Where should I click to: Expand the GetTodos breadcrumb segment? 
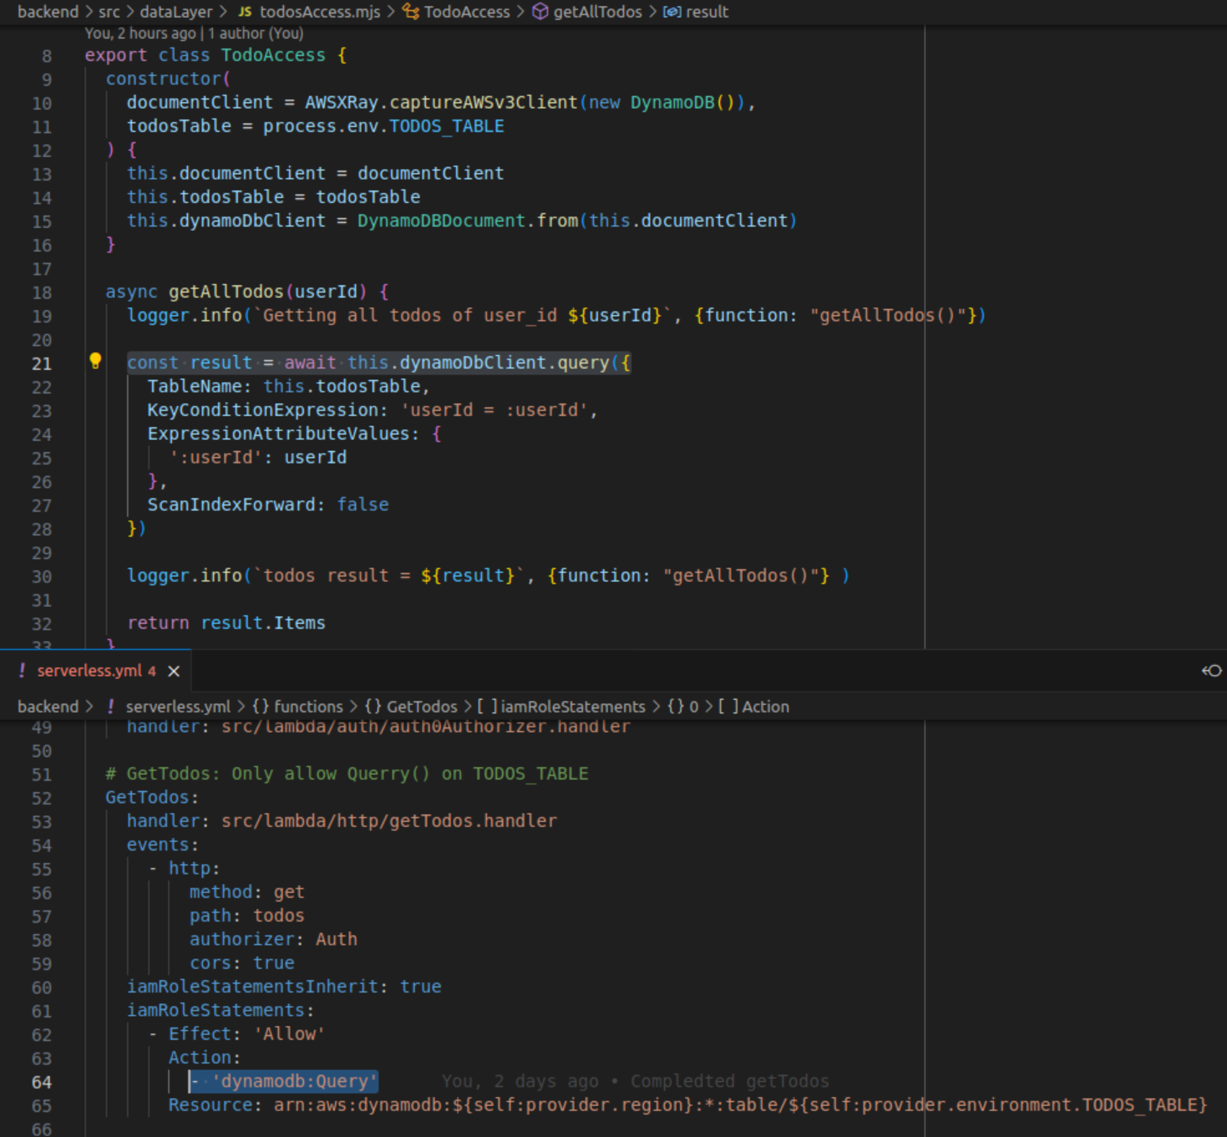pos(422,707)
